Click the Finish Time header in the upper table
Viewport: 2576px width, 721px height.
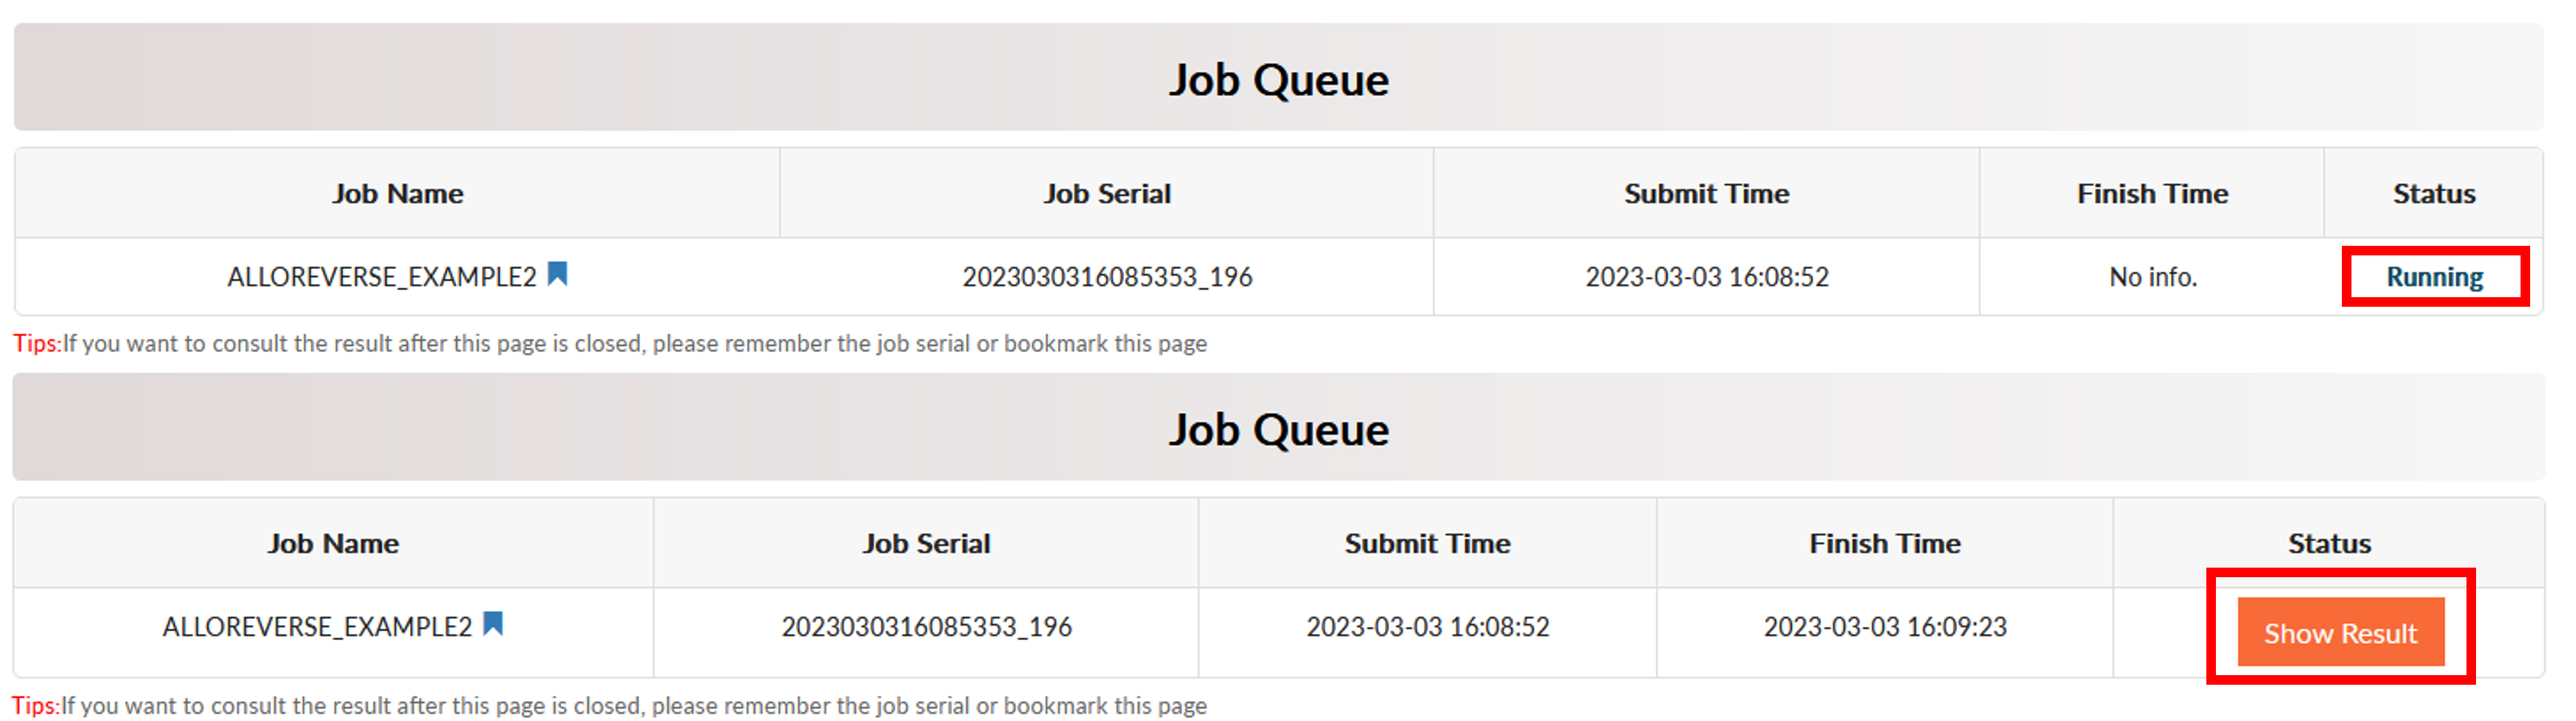[2153, 193]
